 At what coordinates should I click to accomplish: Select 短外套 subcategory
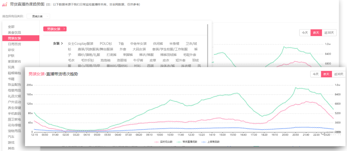(x=181, y=60)
